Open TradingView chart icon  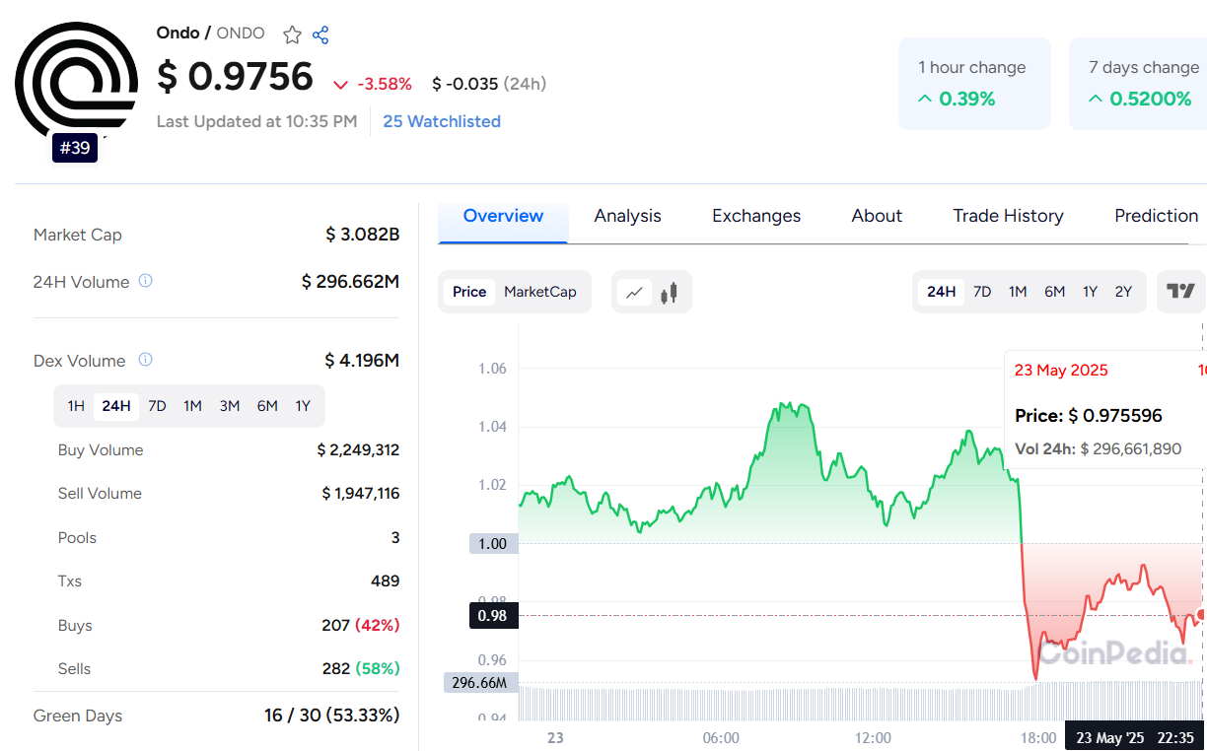coord(1180,291)
